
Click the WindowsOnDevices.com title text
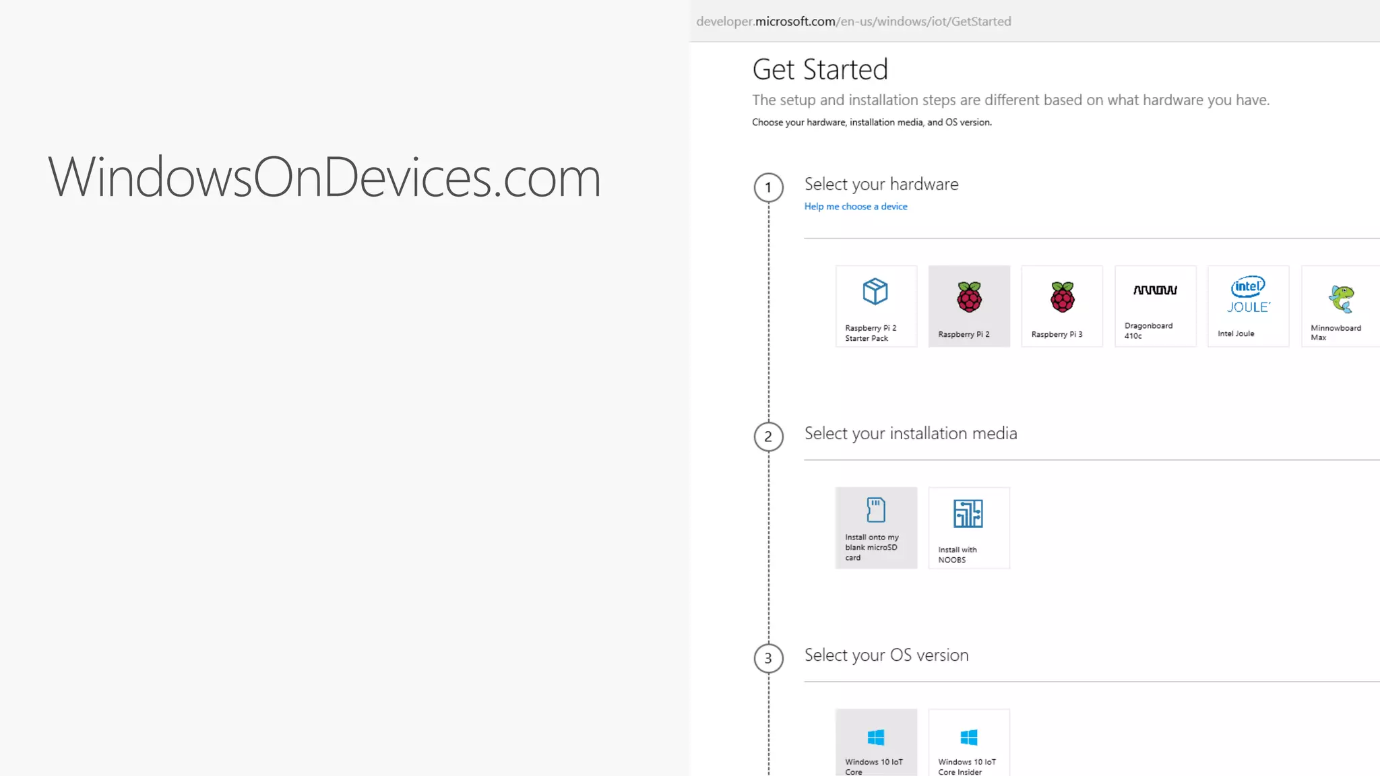[x=324, y=178]
